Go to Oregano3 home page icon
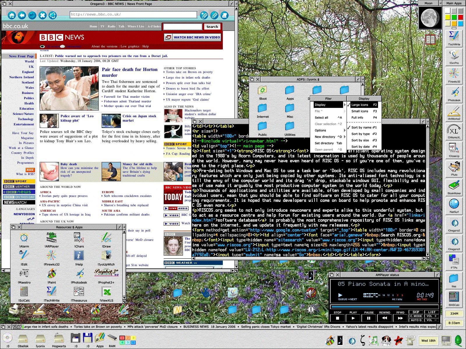 point(12,15)
